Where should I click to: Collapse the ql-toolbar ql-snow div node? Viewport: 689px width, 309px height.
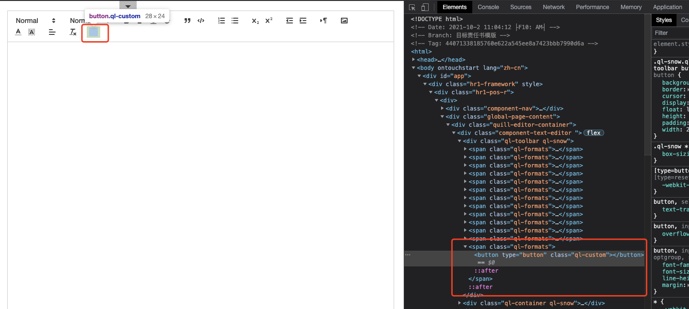pyautogui.click(x=460, y=141)
